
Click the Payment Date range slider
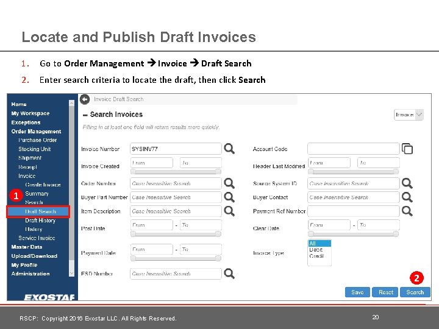(176, 258)
